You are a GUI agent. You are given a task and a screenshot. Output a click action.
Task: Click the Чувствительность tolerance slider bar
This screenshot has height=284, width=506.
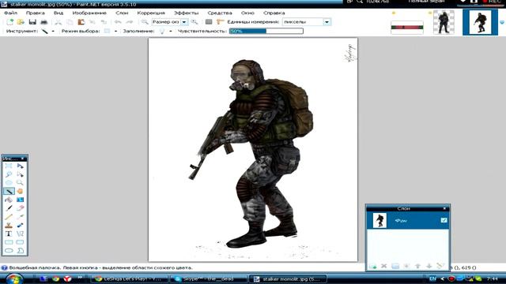click(266, 31)
